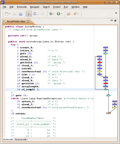Viewport: 120px width, 144px height.
Task: Click the 'catch (java.lang.RuntimeException)' line
Action: click(x=52, y=98)
